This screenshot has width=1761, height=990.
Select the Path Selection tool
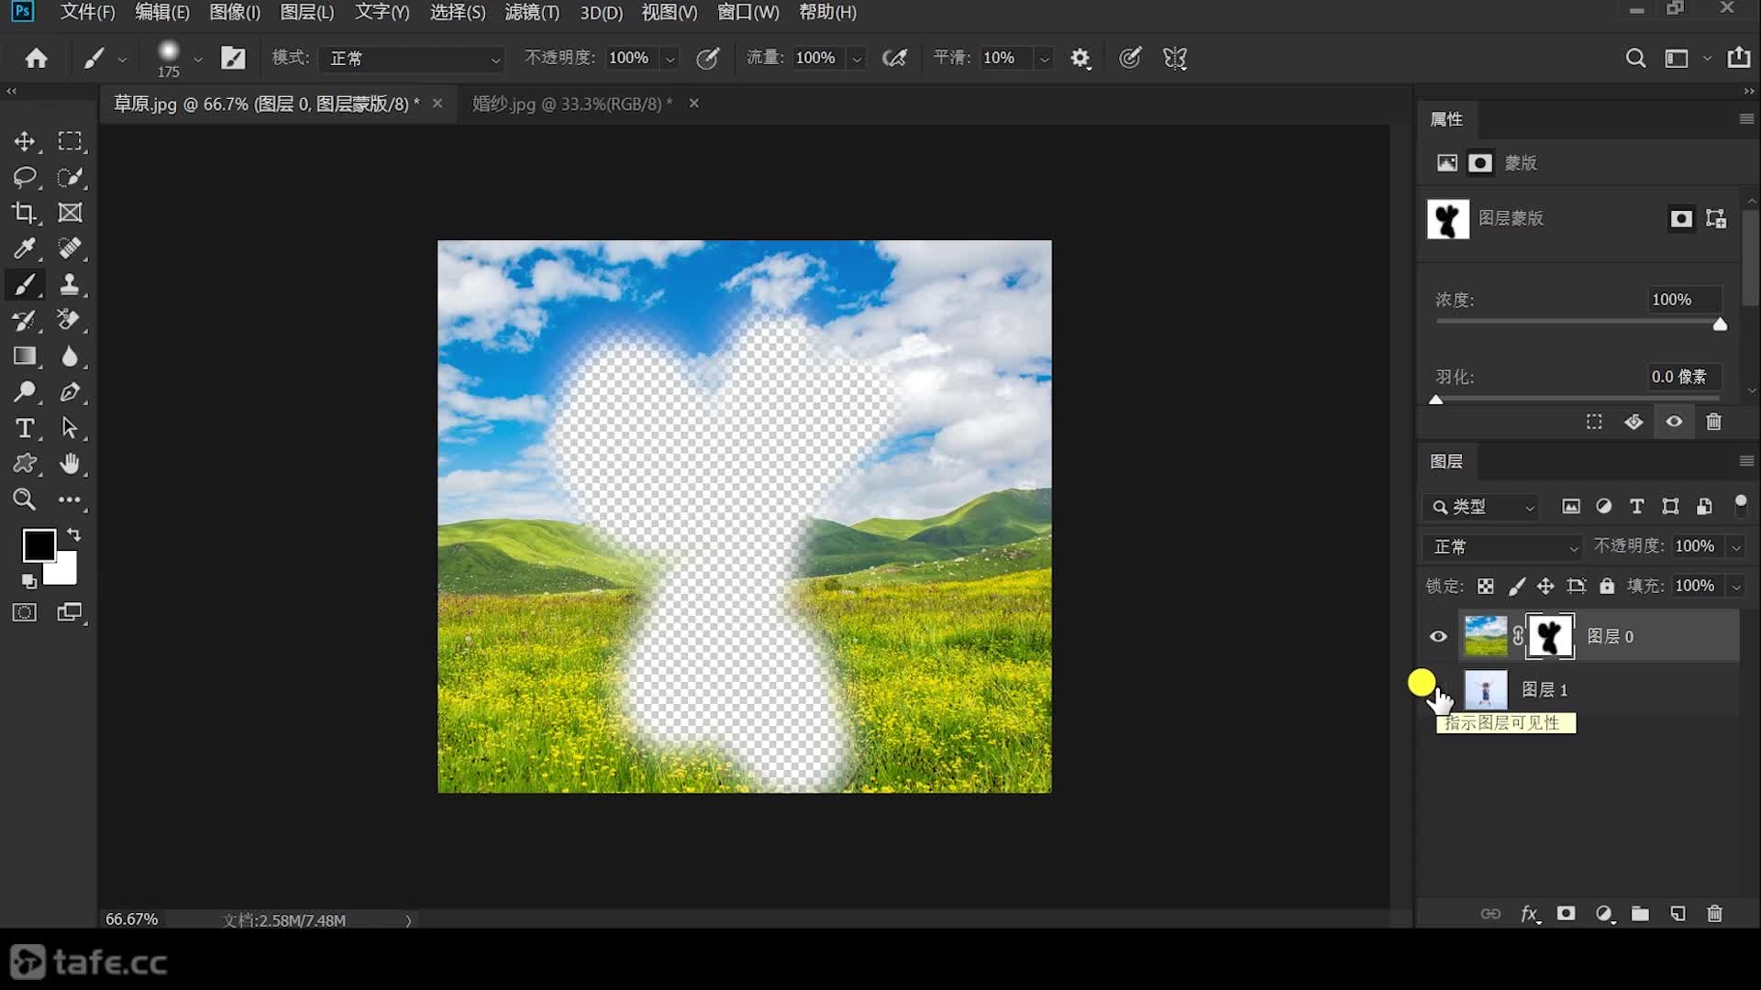(71, 428)
